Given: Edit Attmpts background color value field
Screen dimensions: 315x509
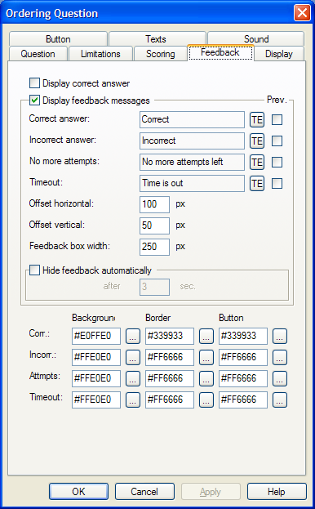Looking at the screenshot, I should coord(96,378).
